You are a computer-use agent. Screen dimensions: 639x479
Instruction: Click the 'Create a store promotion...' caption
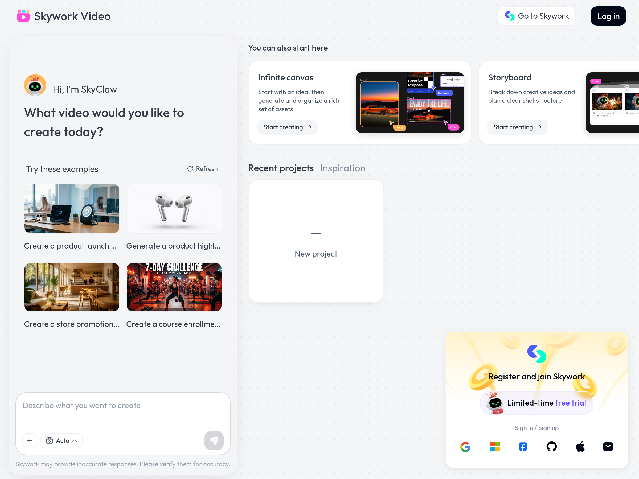[71, 324]
